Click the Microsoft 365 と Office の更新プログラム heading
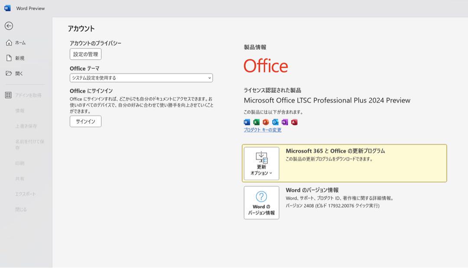This screenshot has height=268, width=468. pyautogui.click(x=335, y=151)
